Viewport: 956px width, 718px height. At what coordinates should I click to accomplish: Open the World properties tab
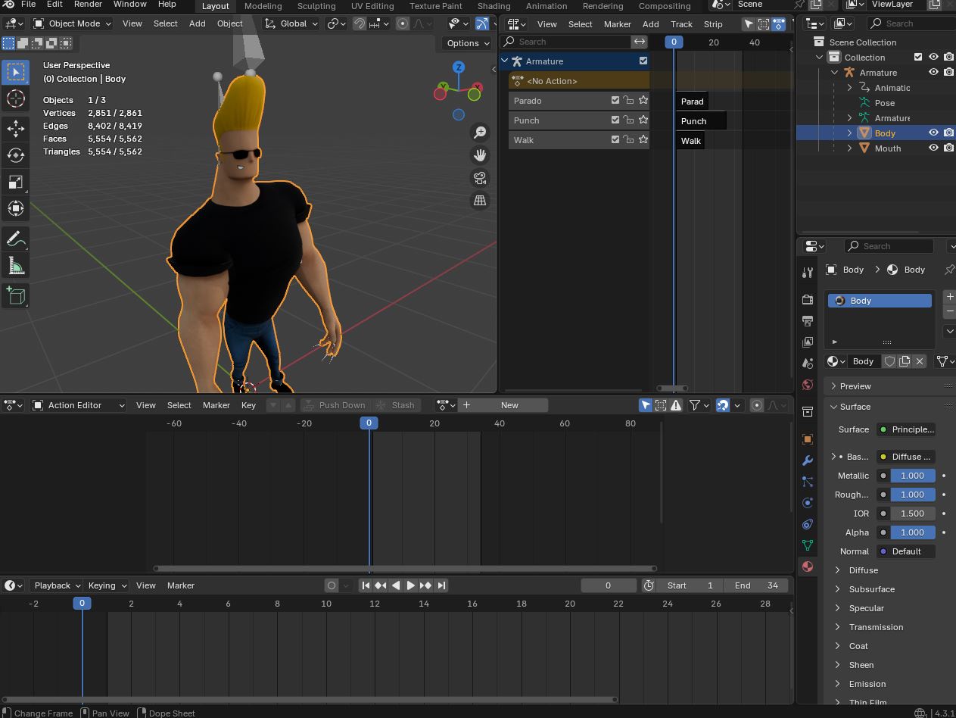(x=808, y=385)
